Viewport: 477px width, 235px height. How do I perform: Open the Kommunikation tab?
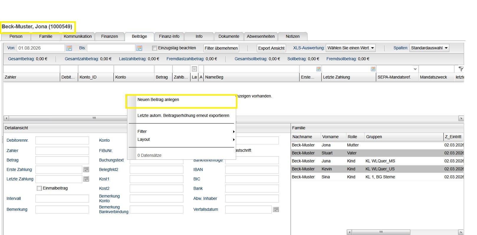(78, 36)
